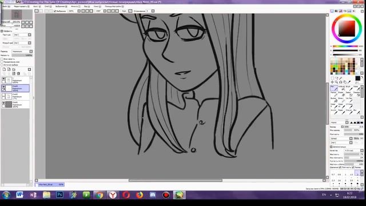This screenshot has height=206, width=366.
Task: Open the Холст (Canvas) menu
Action: pos(37,6)
